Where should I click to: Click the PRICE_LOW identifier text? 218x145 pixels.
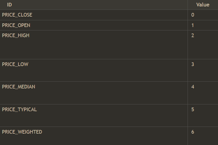[15, 64]
